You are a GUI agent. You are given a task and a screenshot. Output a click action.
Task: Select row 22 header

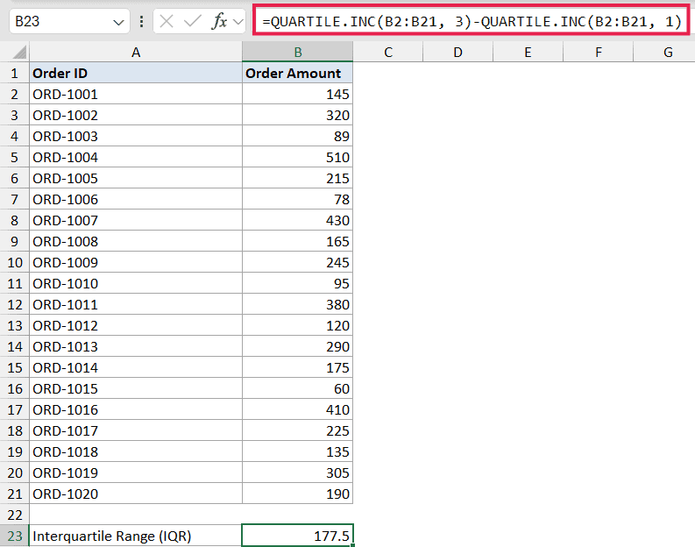click(15, 515)
